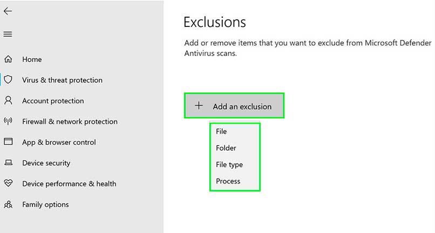This screenshot has height=233, width=435.
Task: Expand the Add an exclusion dropdown
Action: [234, 105]
